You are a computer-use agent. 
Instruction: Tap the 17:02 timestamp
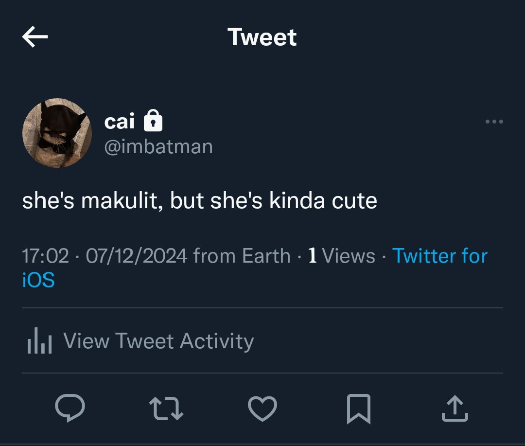tap(46, 256)
